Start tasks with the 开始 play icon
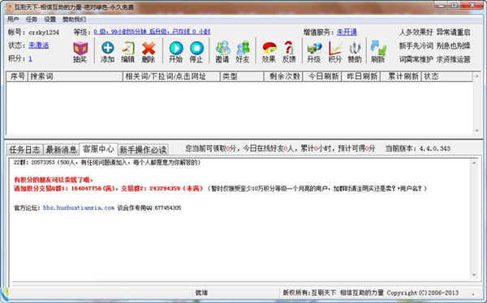The image size is (487, 303). pos(176,48)
